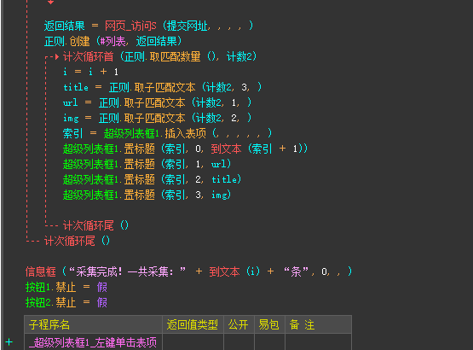Screen dimensions: 473x350
Task: Click the empty 易包 cell of the subroutine row
Action: point(269,342)
